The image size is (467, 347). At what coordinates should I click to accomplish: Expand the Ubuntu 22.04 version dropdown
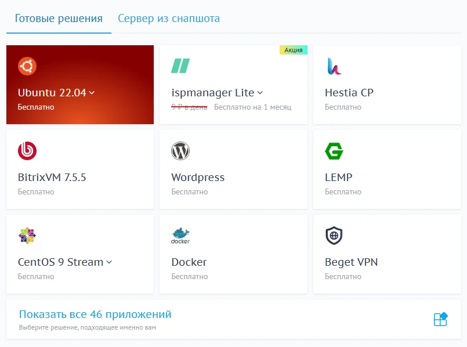pos(92,93)
